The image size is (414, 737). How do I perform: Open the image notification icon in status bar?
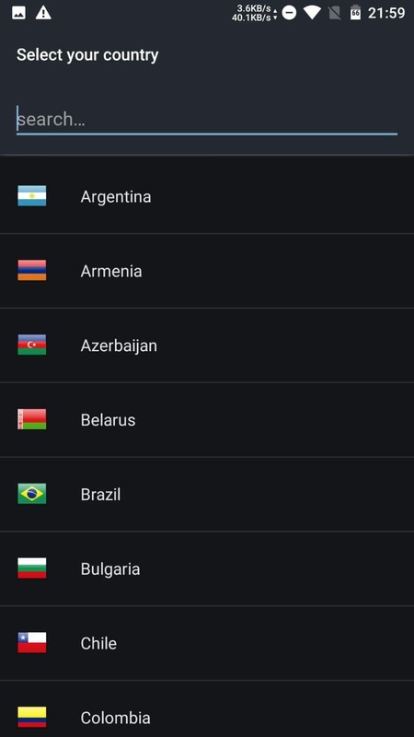18,13
